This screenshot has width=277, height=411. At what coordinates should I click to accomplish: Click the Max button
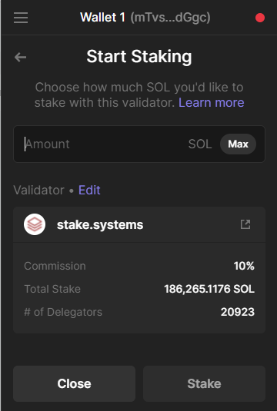click(x=238, y=144)
